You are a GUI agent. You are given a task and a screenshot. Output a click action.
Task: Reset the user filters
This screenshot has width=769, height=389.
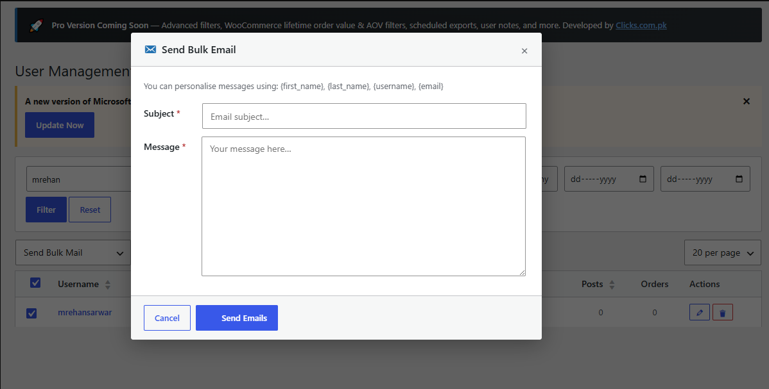pyautogui.click(x=90, y=210)
